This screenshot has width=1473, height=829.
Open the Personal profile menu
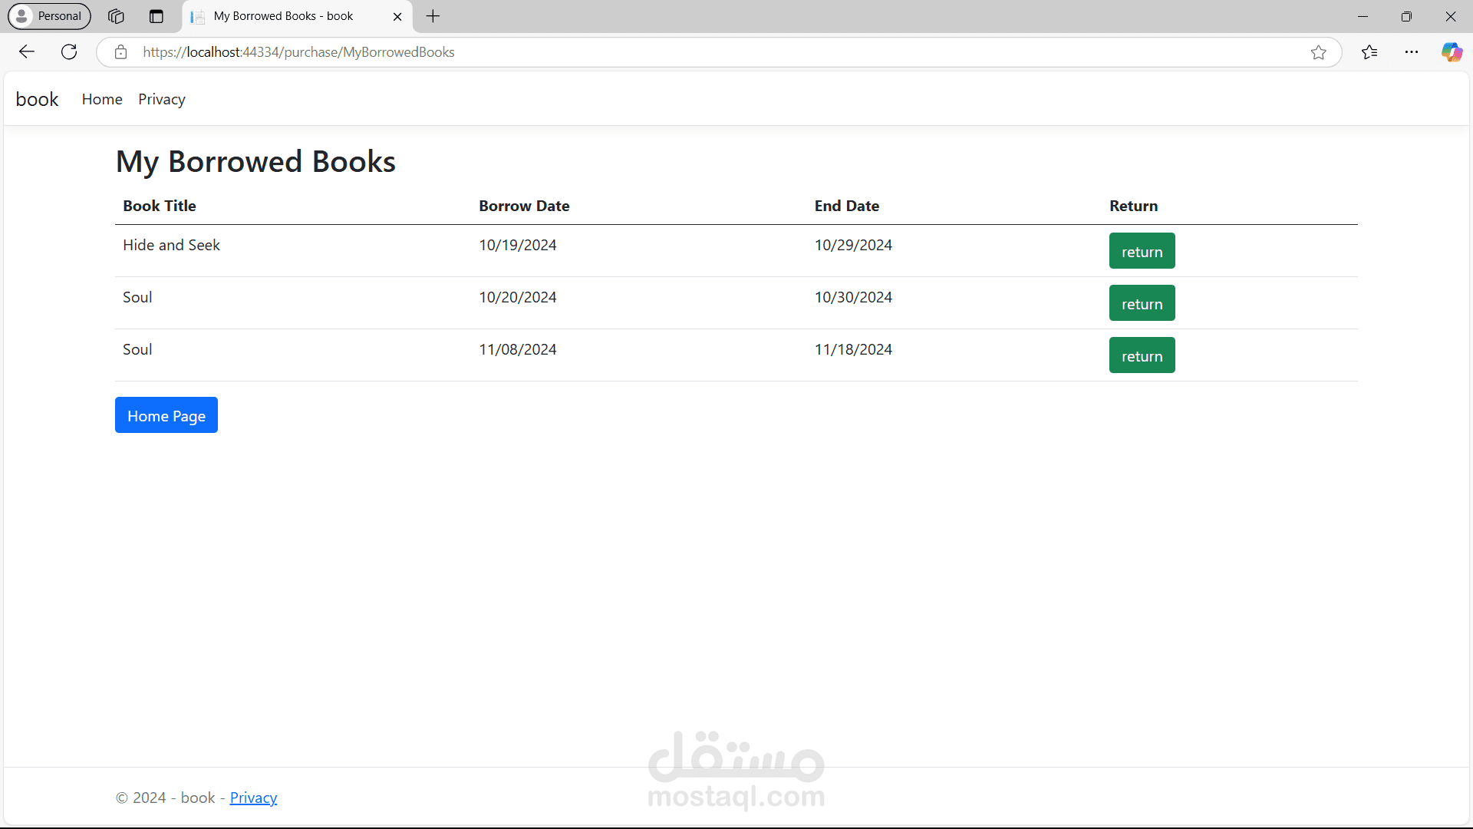click(50, 16)
